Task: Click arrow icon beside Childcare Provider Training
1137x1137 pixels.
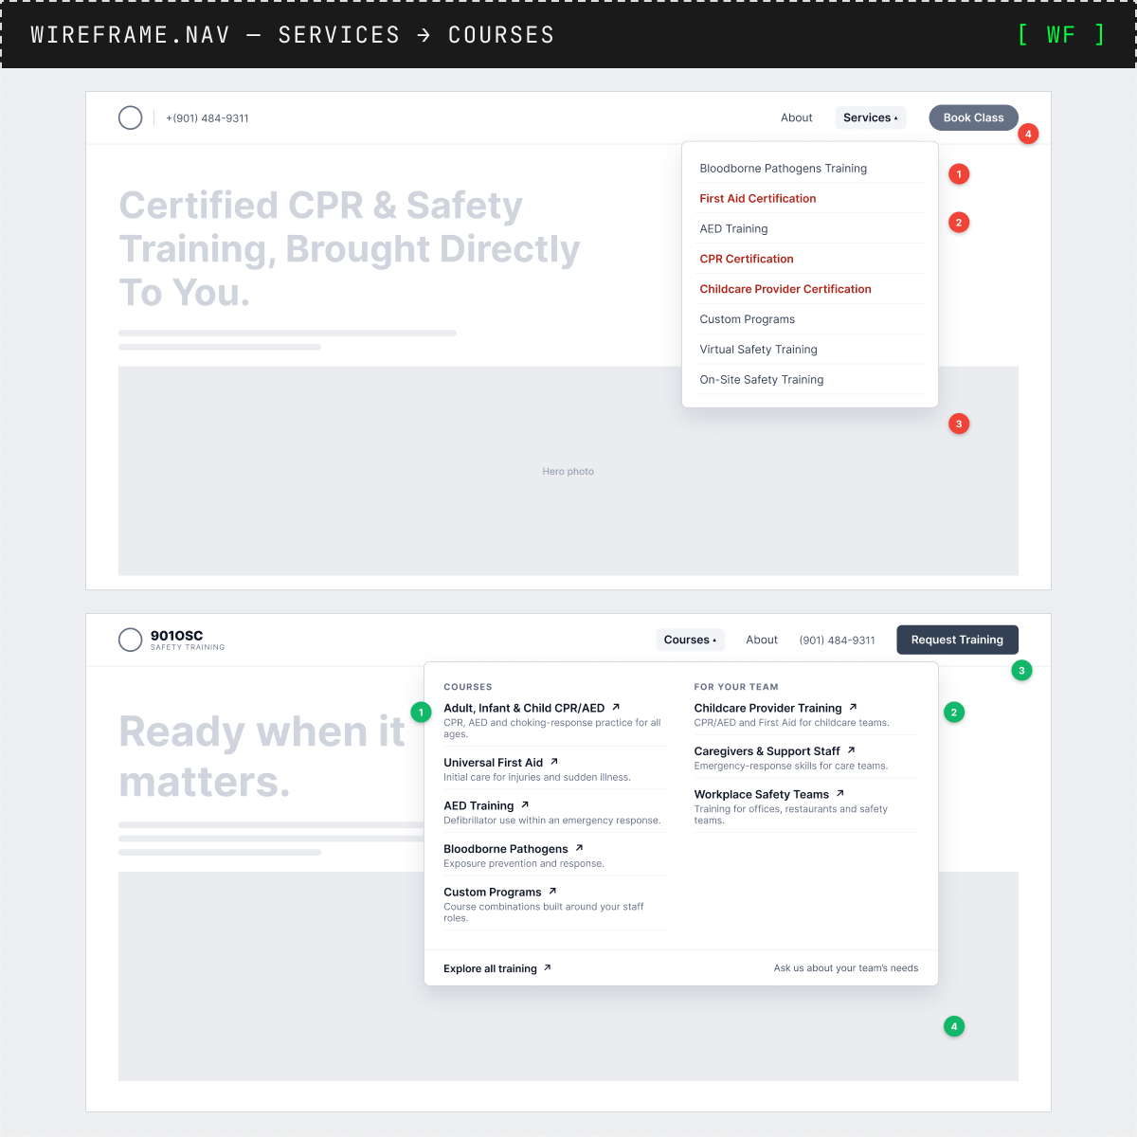Action: coord(853,707)
